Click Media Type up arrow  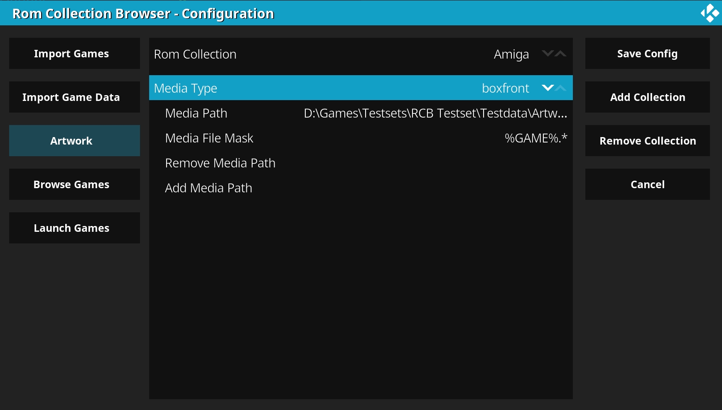[x=560, y=88]
